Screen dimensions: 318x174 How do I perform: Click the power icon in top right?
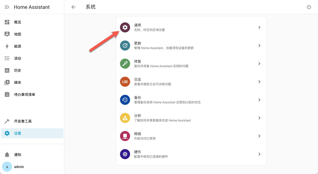click(309, 7)
